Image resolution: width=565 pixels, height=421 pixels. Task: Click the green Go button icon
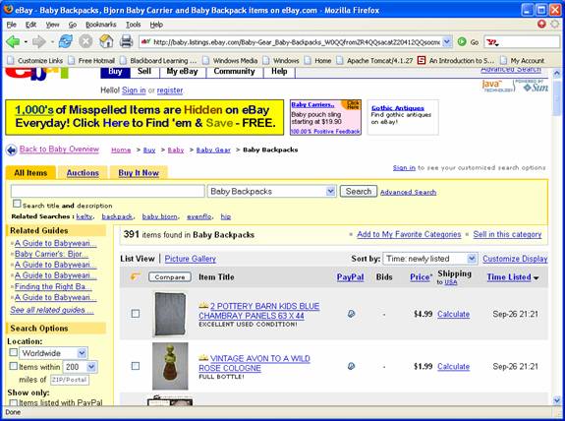click(462, 42)
